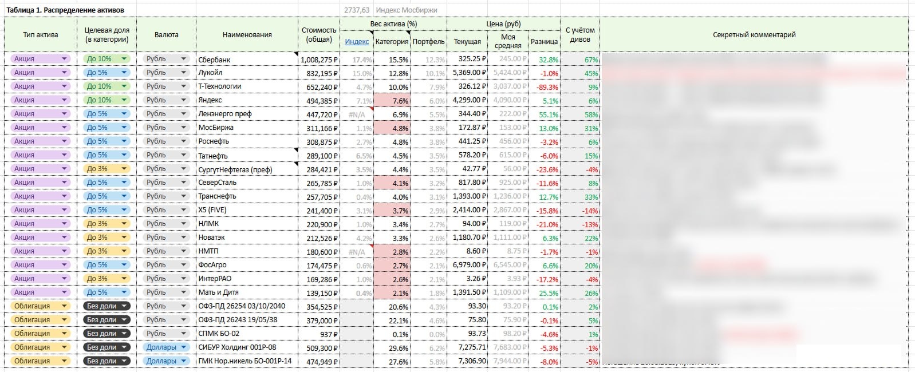Open currency dropdown for МосБиржа row
The height and width of the screenshot is (372, 915).
coord(166,128)
